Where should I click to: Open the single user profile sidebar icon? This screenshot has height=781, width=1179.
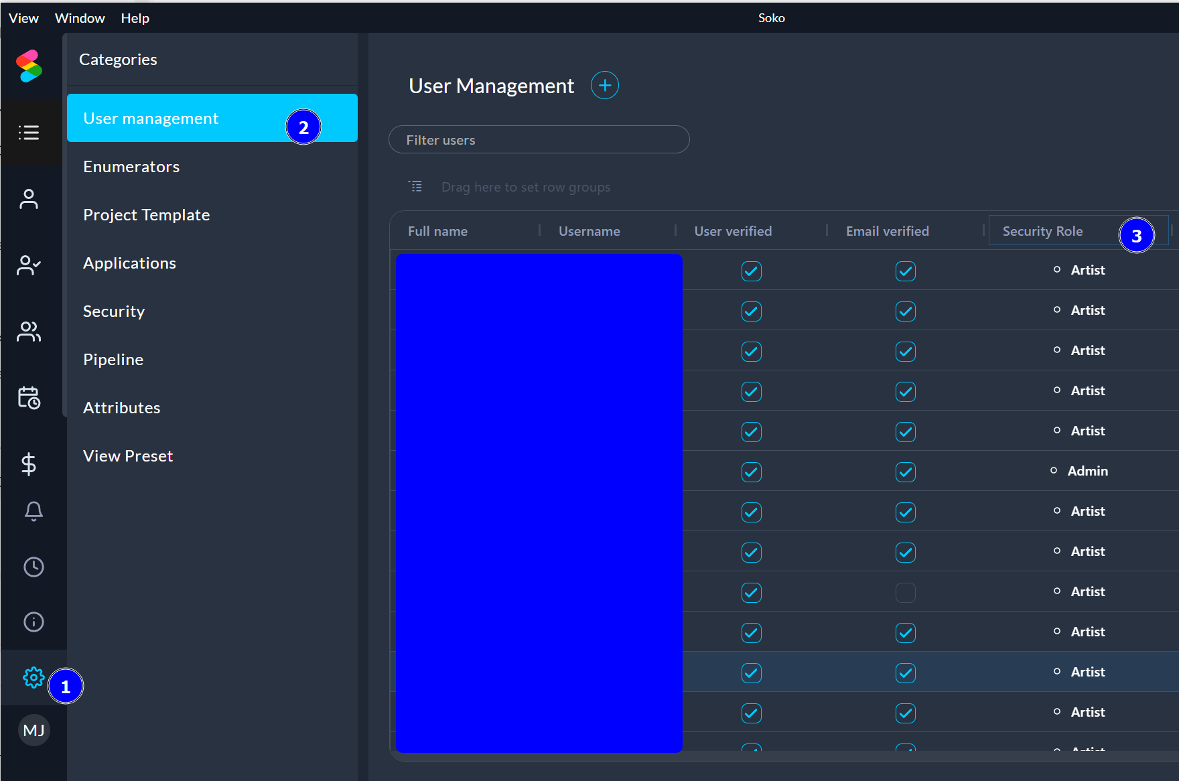click(29, 199)
